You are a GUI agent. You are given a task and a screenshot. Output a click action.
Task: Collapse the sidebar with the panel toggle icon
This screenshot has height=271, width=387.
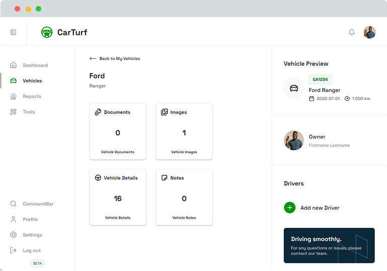tap(14, 32)
